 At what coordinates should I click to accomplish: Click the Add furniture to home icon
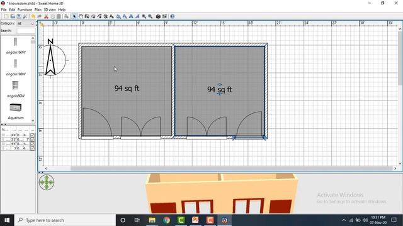(66, 16)
